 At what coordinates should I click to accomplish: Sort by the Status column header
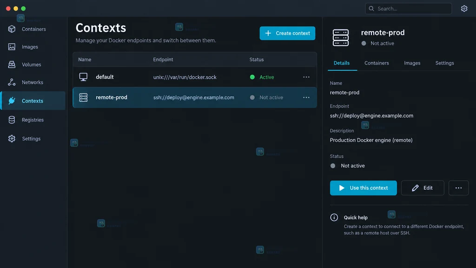[257, 60]
